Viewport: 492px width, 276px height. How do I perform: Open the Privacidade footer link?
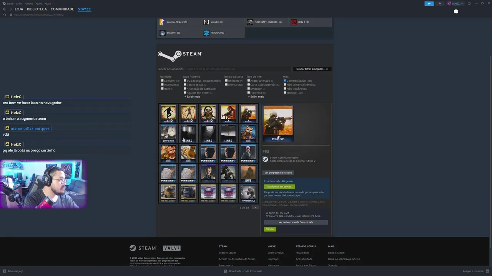click(x=303, y=253)
